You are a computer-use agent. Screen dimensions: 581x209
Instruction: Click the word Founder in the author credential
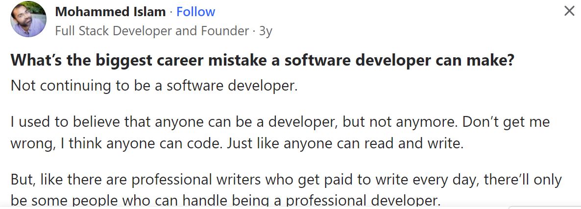[x=225, y=31]
